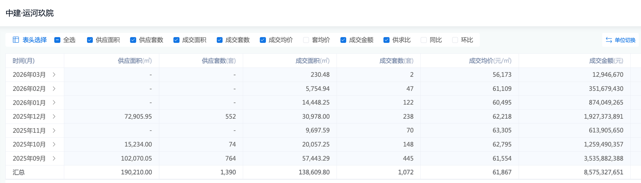Enable the 环比 checkbox
This screenshot has height=183, width=641.
click(455, 40)
